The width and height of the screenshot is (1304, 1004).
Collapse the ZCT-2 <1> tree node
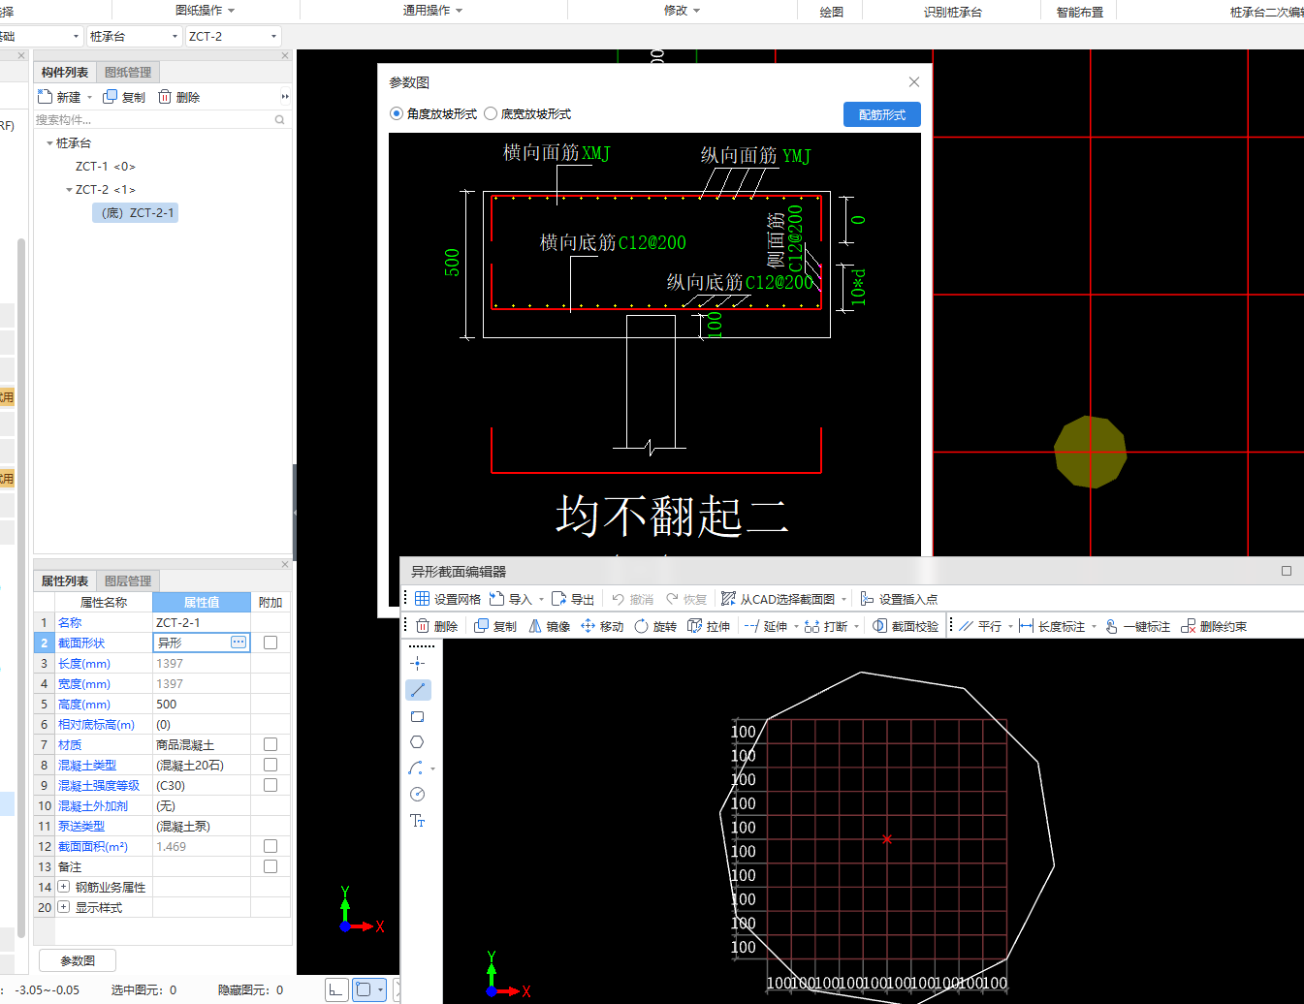pyautogui.click(x=69, y=190)
